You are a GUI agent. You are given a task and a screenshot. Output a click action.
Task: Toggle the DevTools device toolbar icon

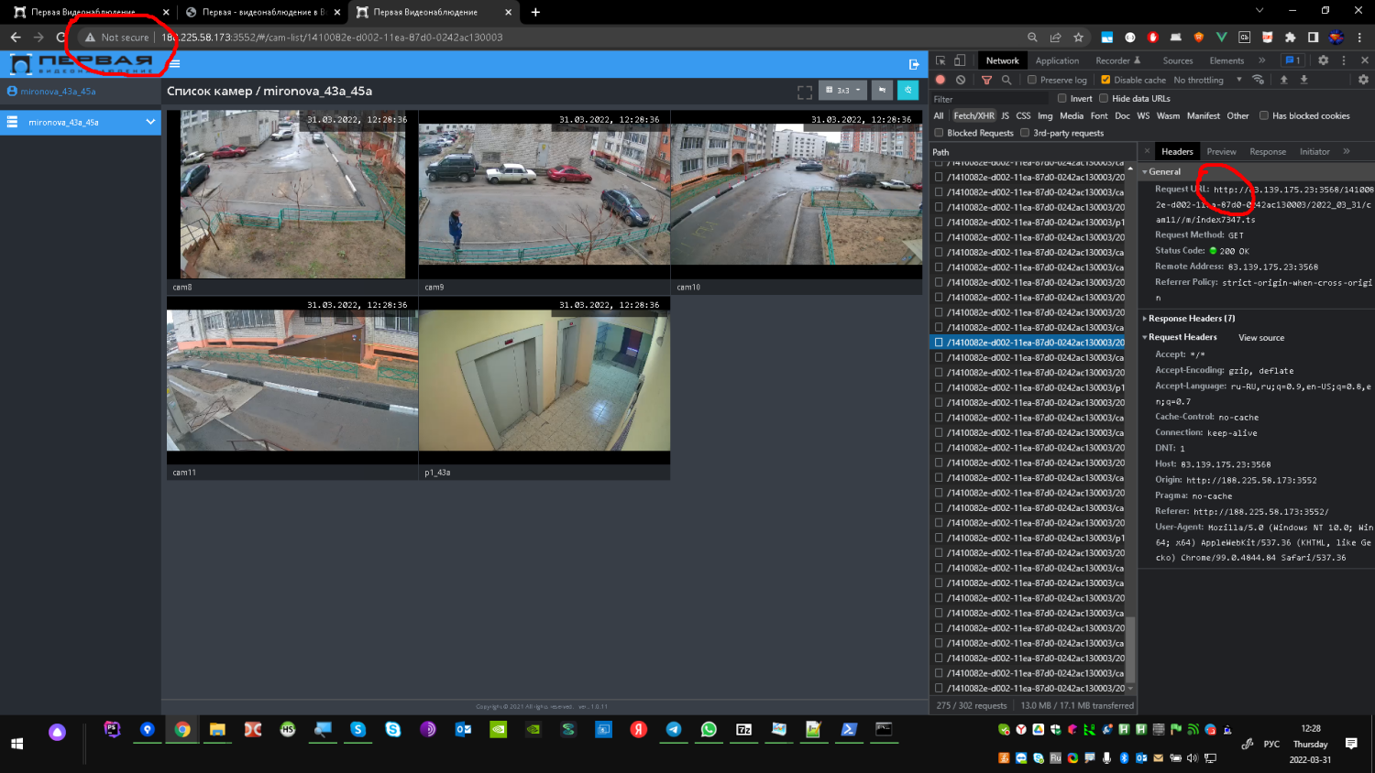[x=960, y=60]
